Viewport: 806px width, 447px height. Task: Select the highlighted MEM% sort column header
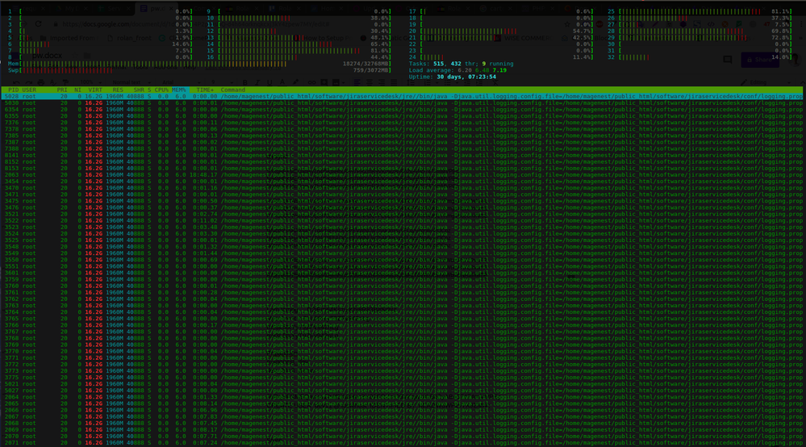click(x=179, y=90)
